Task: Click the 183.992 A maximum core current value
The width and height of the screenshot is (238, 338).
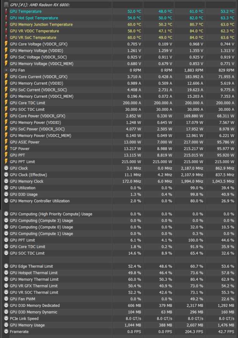Action: point(194,77)
